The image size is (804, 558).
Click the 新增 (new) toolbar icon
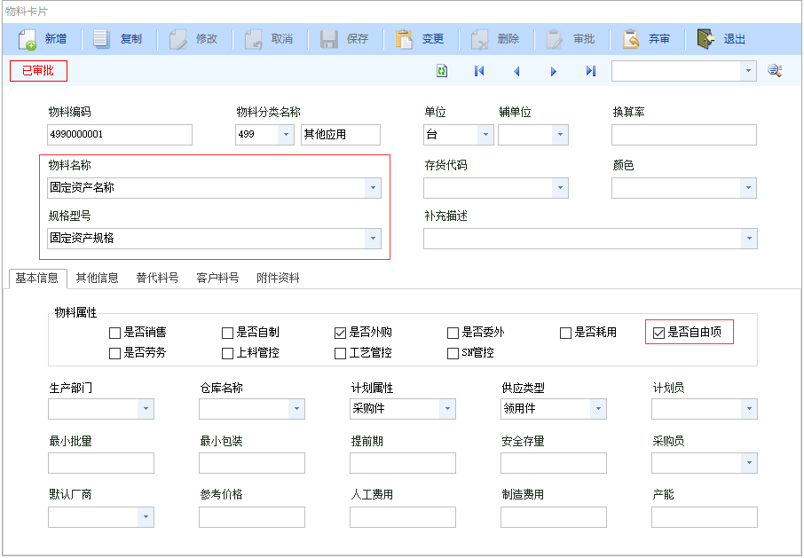pyautogui.click(x=27, y=39)
